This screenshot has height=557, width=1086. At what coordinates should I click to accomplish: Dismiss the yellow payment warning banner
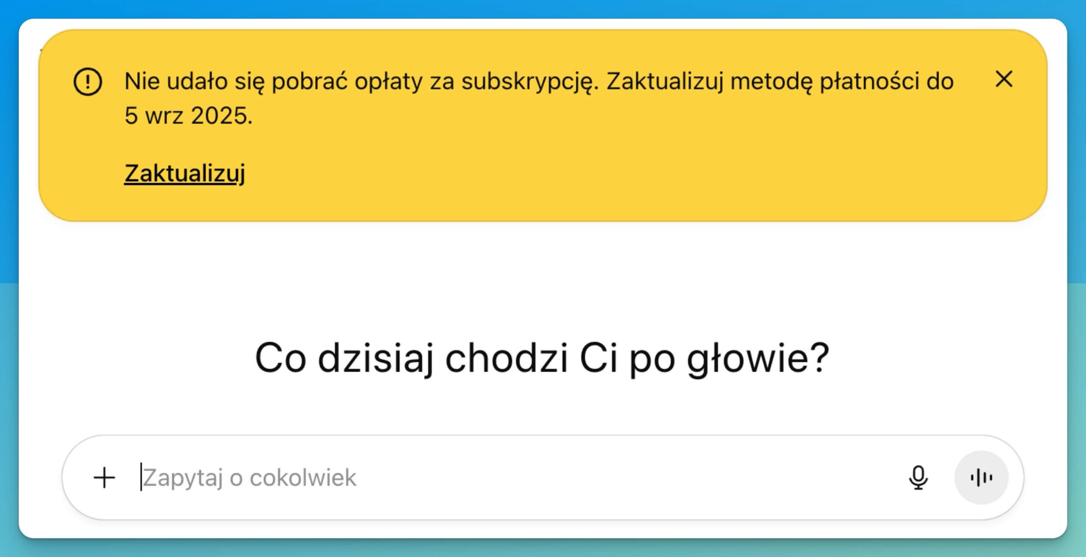tap(1004, 79)
